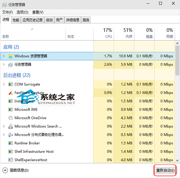This screenshot has height=178, width=180.
Task: Click the vertical scrollbar thumb
Action: (177, 61)
